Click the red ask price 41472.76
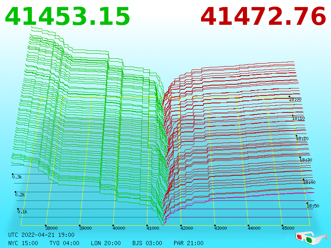The image size is (331, 248). tap(263, 17)
